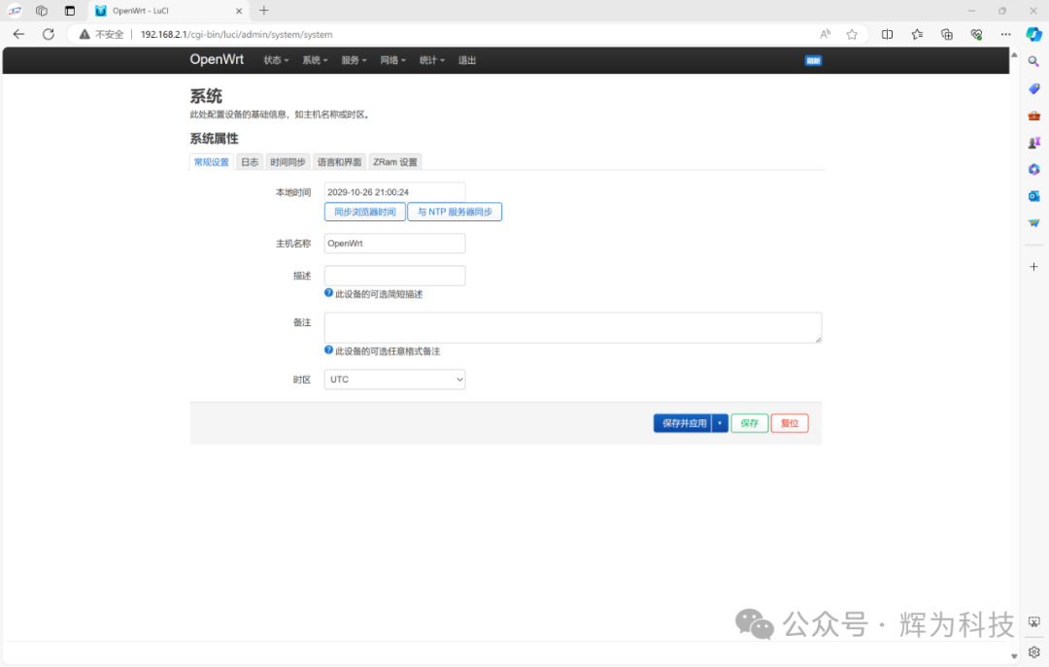Launch Games from the Edge sidebar
The image size is (1049, 667).
pos(1033,142)
